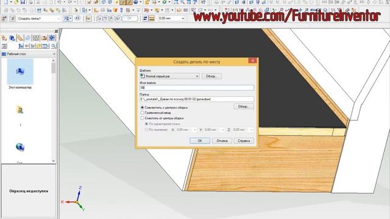
Task: Select 'Этот компьютер' item in library list
Action: point(20,74)
